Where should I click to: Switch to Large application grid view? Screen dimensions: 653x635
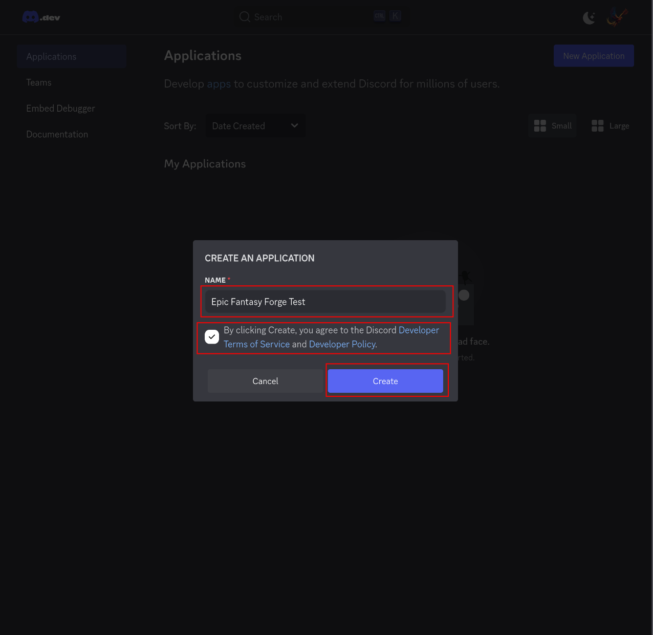point(610,125)
